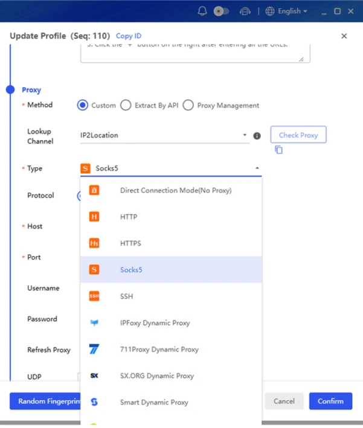Toggle the light/dark theme switch
363x428 pixels.
coord(221,11)
